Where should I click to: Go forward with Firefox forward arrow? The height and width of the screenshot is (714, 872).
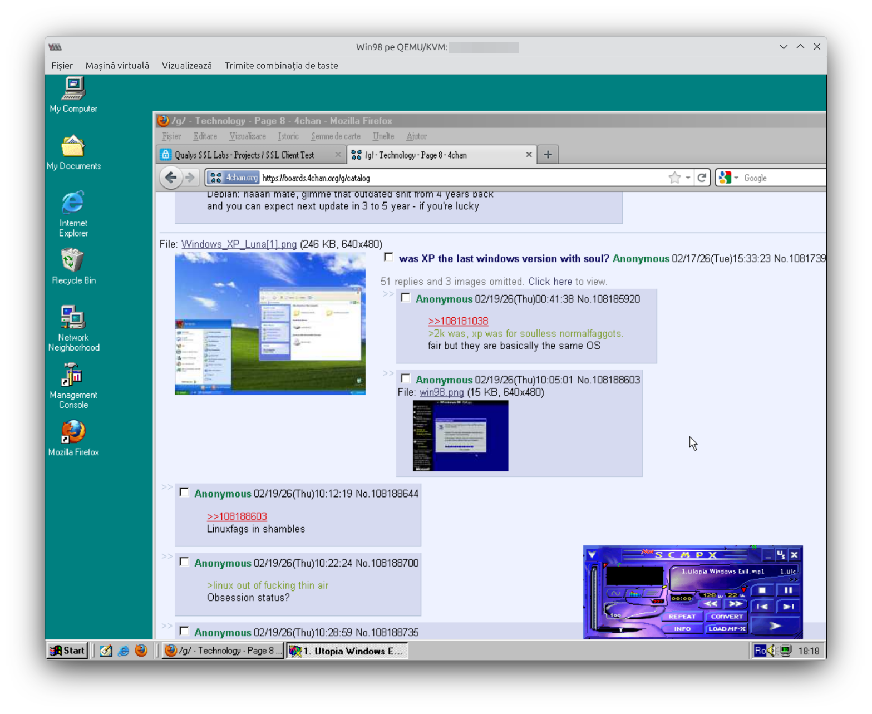(190, 178)
